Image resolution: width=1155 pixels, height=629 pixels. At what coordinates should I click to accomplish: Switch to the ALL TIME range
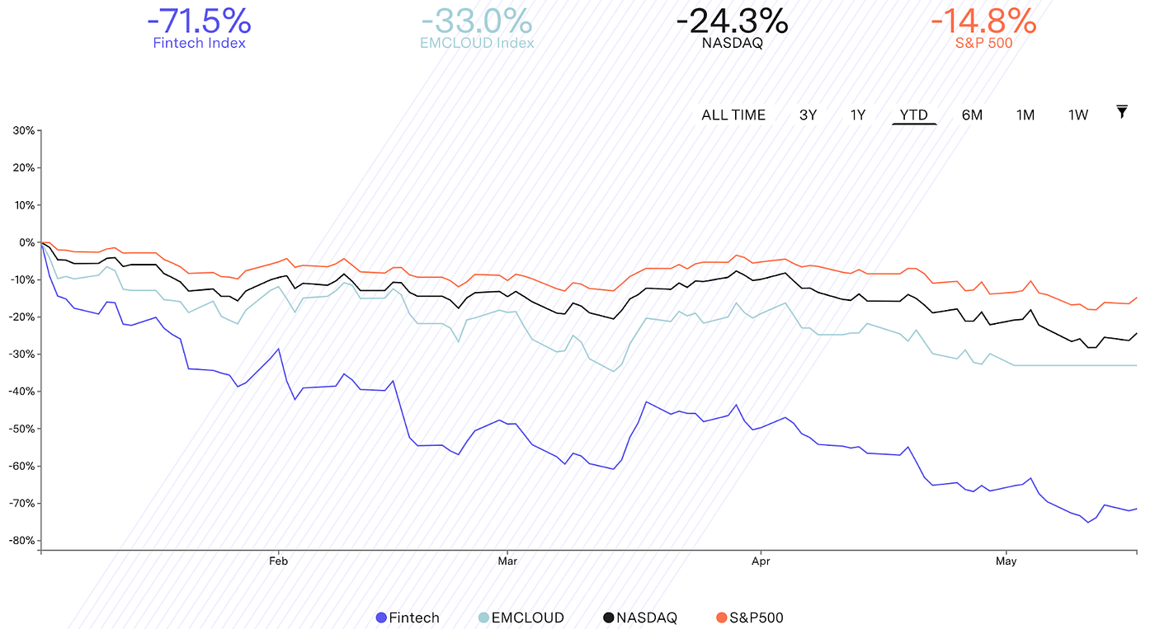tap(733, 115)
